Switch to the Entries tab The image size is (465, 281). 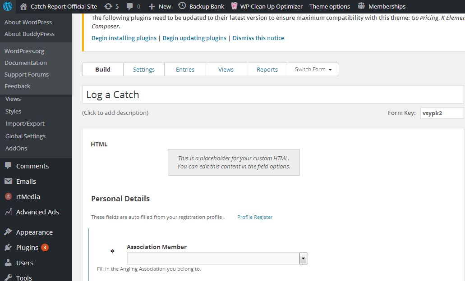(185, 69)
